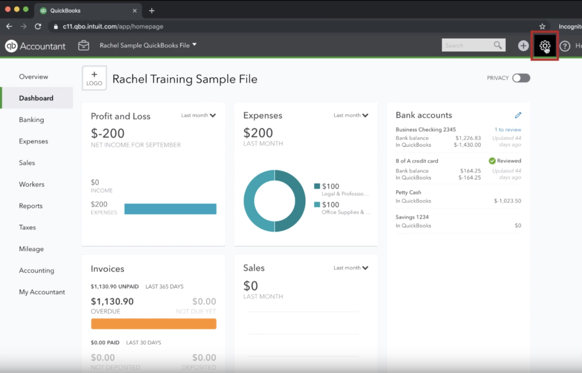Go forward in browser history
The height and width of the screenshot is (373, 582).
(x=23, y=26)
